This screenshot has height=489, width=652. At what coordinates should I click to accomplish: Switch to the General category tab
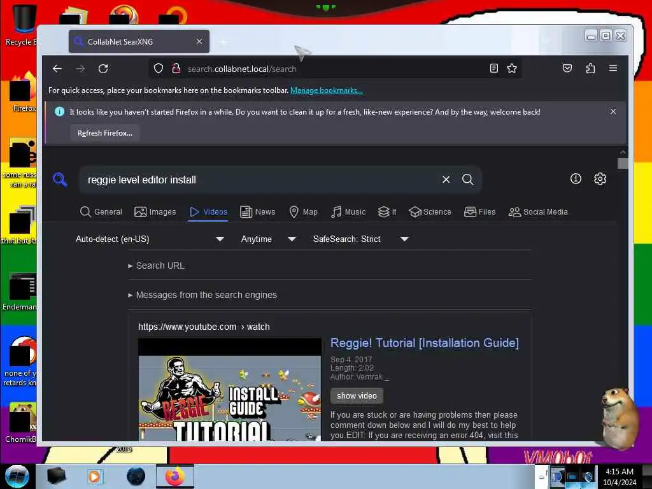coord(101,212)
